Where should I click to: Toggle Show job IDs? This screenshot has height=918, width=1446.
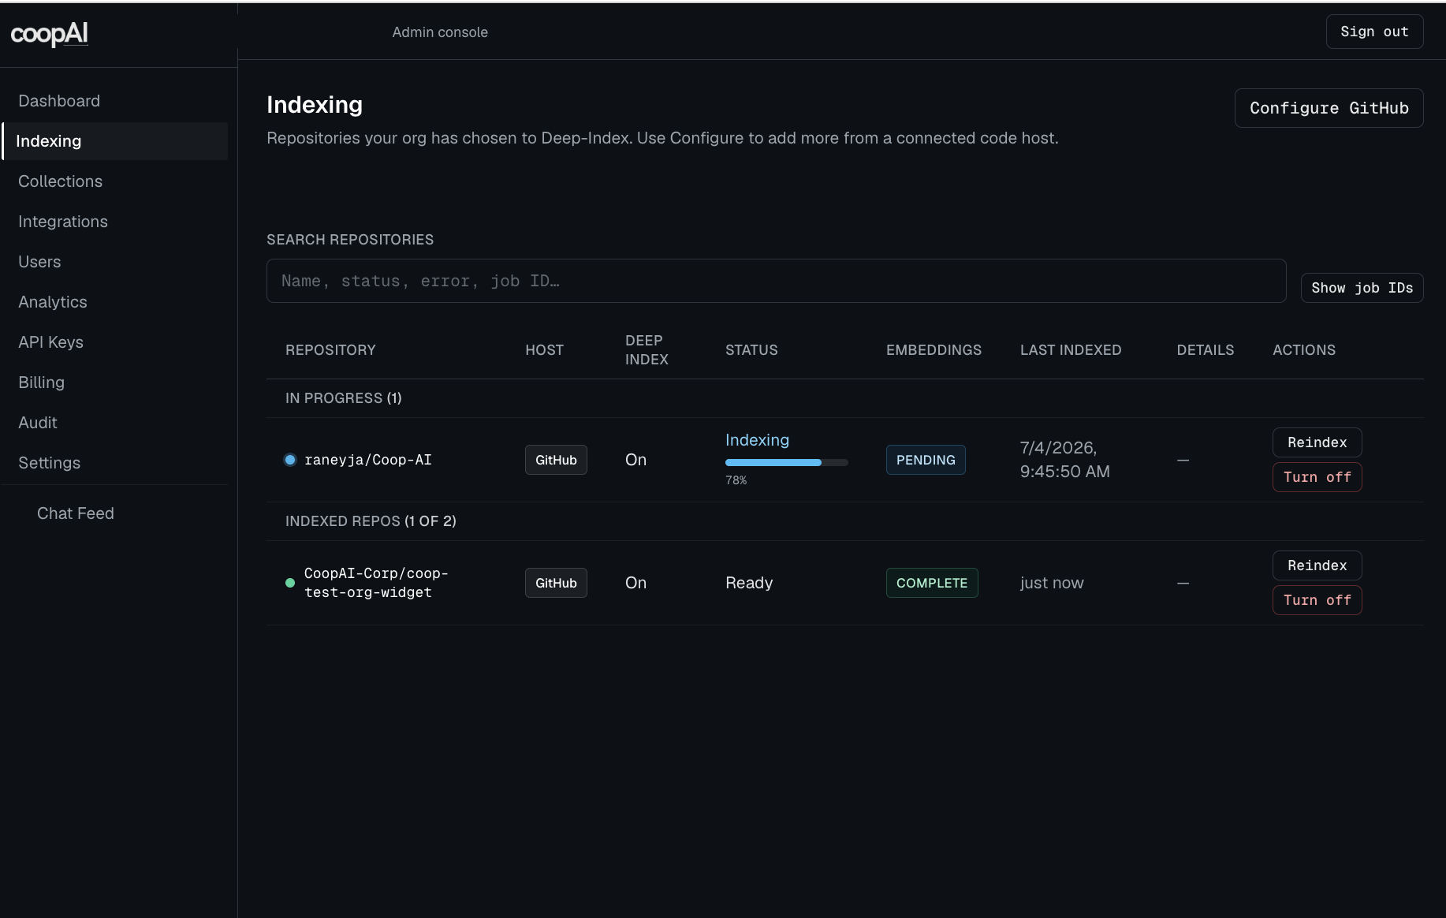[1362, 288]
